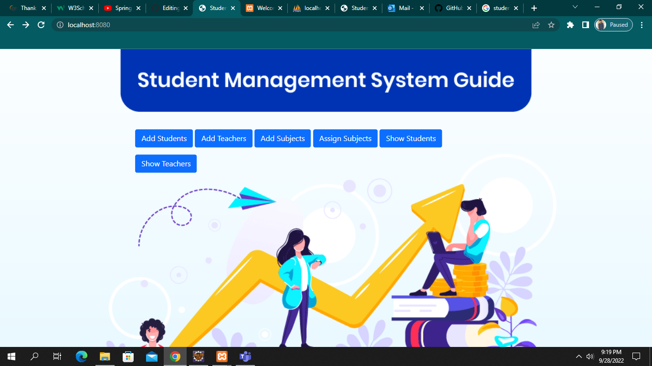Go forward in browser history
Screen dimensions: 652x366
[x=26, y=25]
